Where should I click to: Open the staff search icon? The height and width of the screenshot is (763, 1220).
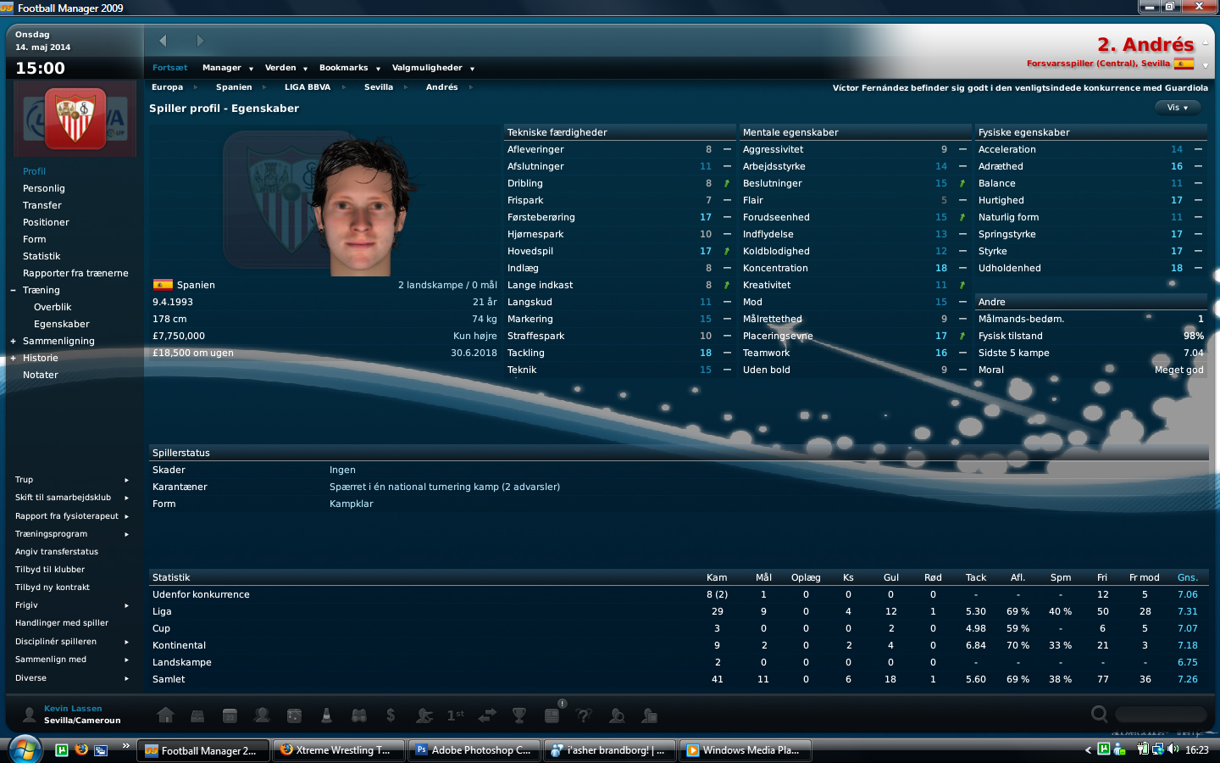click(649, 716)
